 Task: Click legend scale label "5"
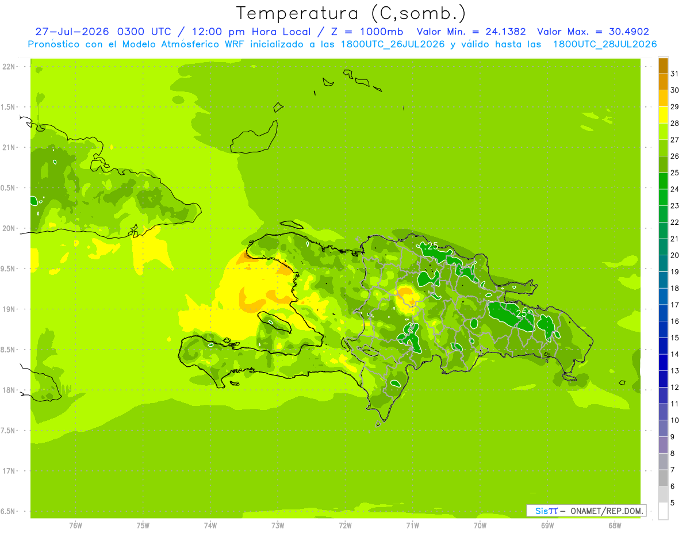[x=673, y=503]
